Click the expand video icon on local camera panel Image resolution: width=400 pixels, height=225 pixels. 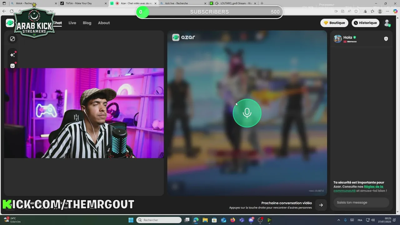click(x=12, y=39)
